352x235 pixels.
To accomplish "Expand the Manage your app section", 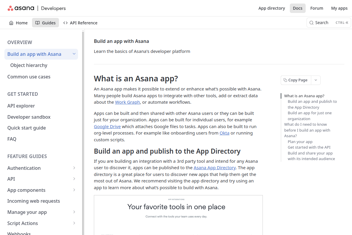I will pyautogui.click(x=74, y=212).
